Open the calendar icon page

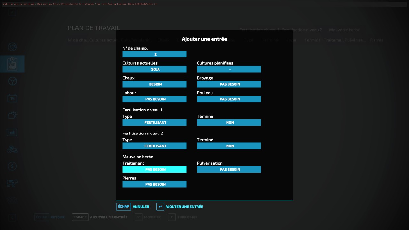pyautogui.click(x=12, y=98)
